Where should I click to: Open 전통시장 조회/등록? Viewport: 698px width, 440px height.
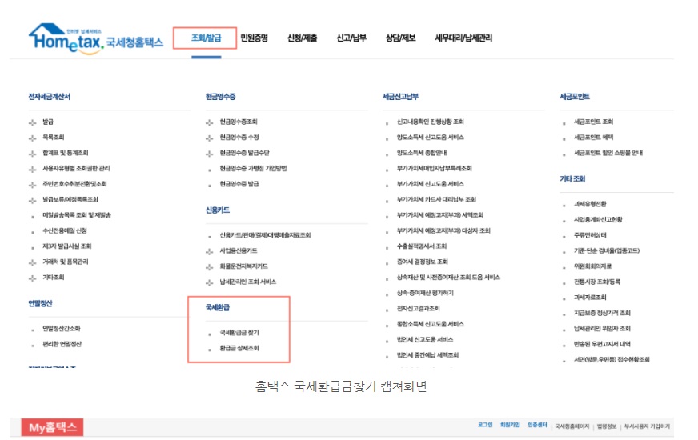click(x=597, y=282)
